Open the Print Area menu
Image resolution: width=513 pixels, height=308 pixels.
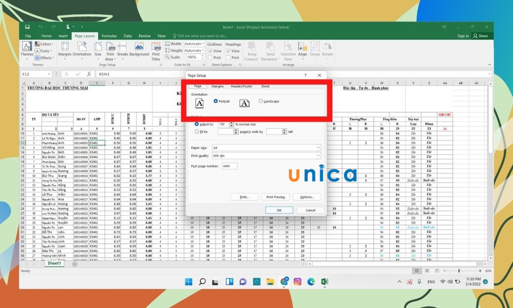click(110, 51)
